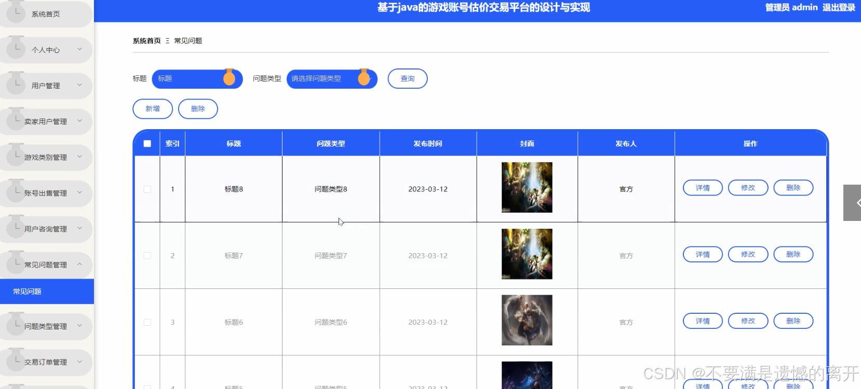Click the 用户管理 sidebar icon
Screen dimensions: 861x389
point(16,85)
